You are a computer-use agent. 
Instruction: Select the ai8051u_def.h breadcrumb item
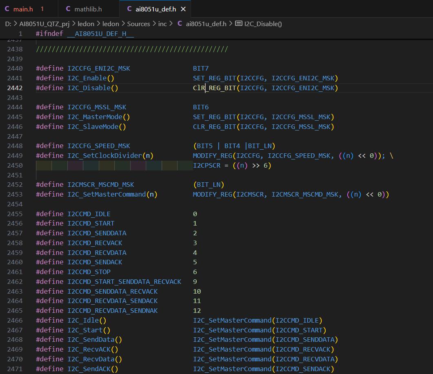coord(206,24)
